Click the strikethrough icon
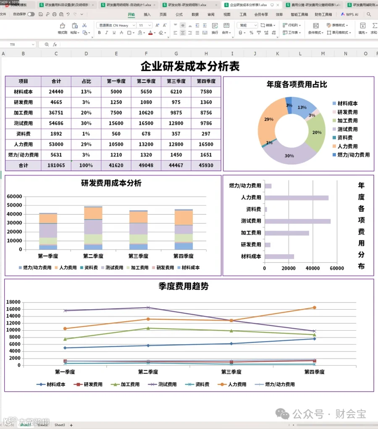378x429 pixels. (x=121, y=33)
